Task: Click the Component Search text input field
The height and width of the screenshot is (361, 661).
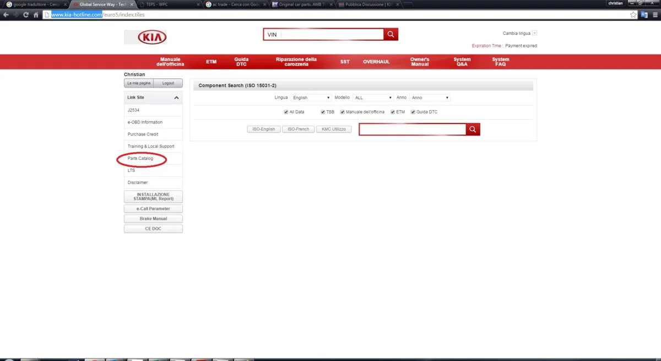Action: pyautogui.click(x=413, y=129)
